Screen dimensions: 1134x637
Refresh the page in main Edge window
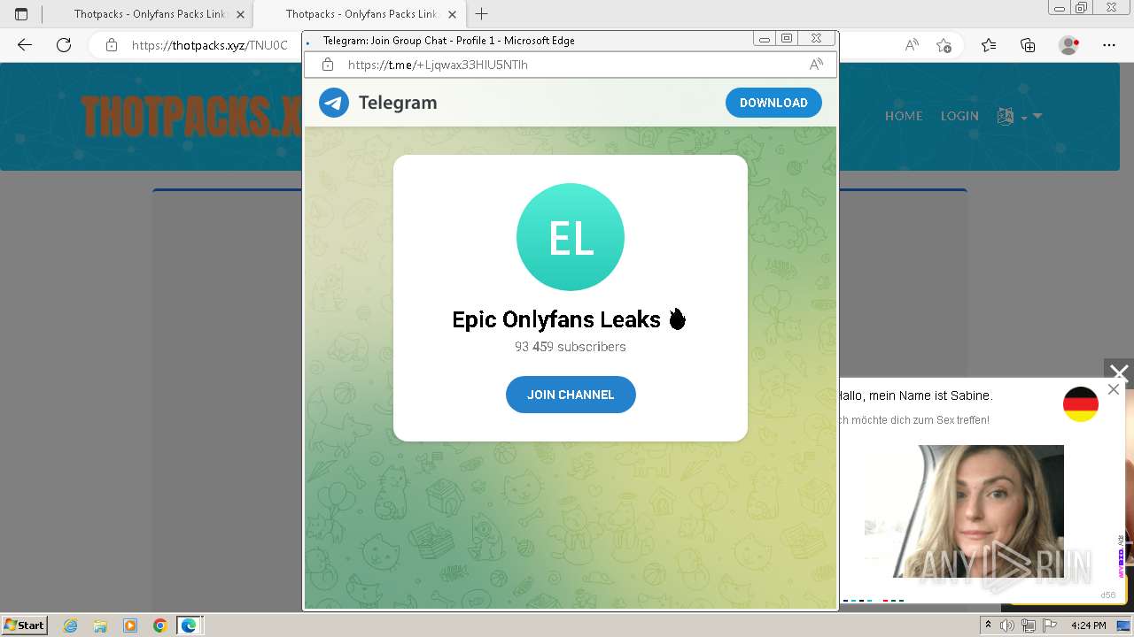[64, 45]
